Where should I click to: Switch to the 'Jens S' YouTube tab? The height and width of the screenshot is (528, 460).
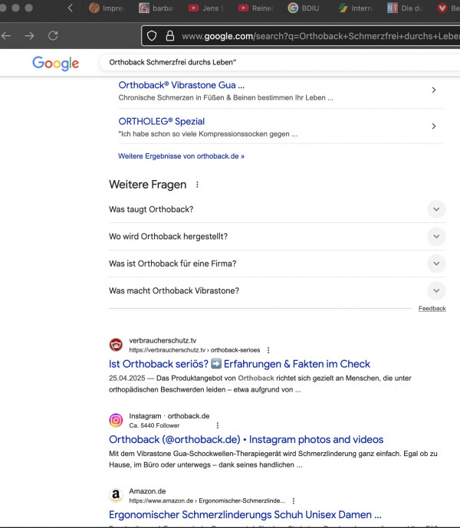point(206,8)
